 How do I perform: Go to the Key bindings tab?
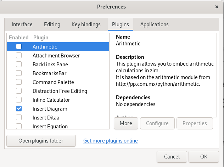(x=86, y=24)
